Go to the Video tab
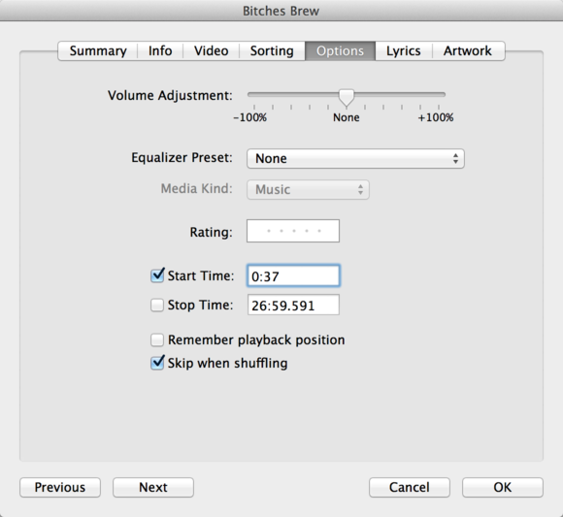The height and width of the screenshot is (517, 563). (x=212, y=51)
